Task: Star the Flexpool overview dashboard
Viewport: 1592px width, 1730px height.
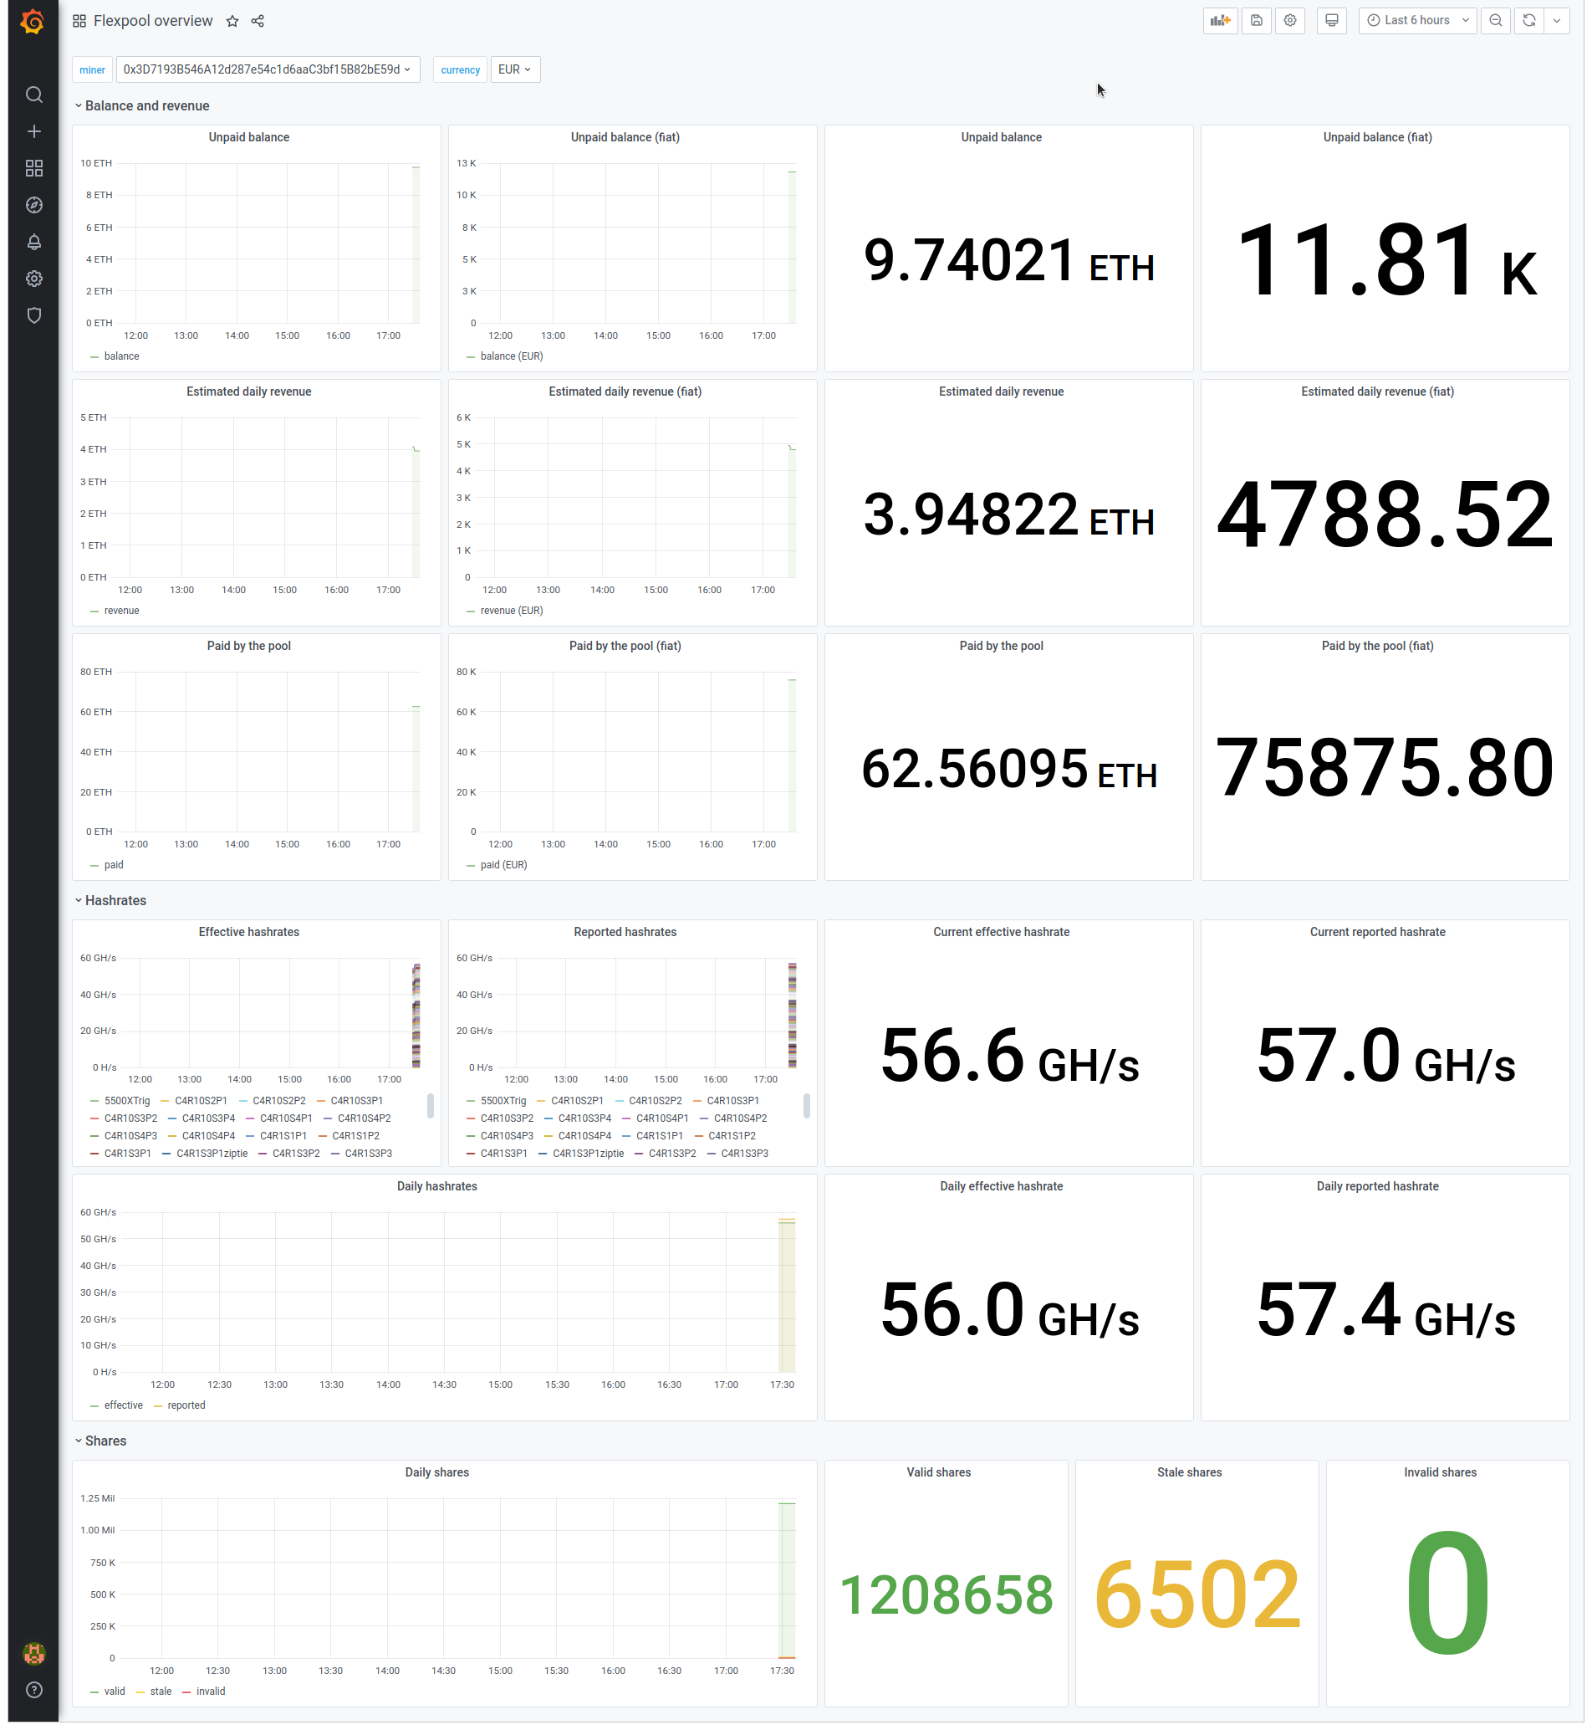Action: coord(232,22)
